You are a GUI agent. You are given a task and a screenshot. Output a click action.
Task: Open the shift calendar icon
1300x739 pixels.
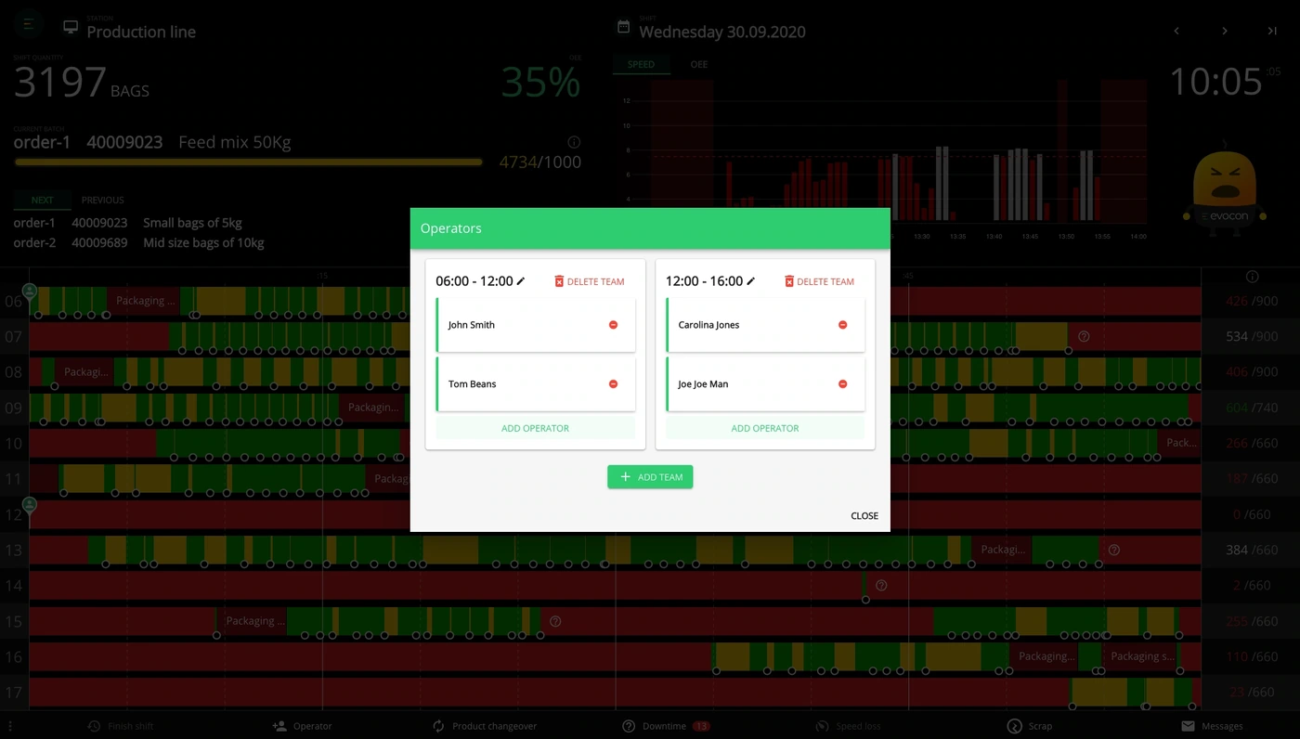click(623, 27)
